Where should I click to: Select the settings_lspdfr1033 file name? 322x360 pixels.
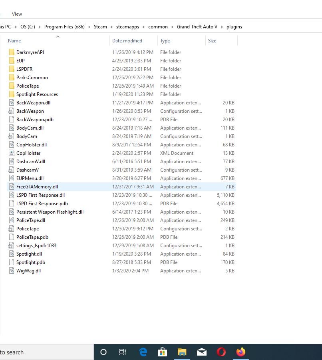tap(36, 246)
